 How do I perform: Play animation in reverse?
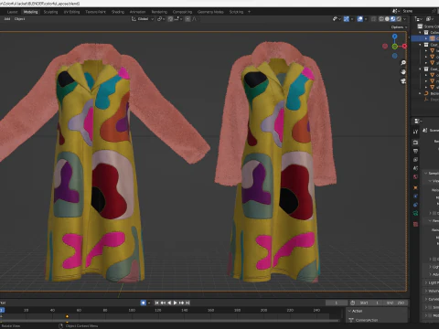[169, 302]
